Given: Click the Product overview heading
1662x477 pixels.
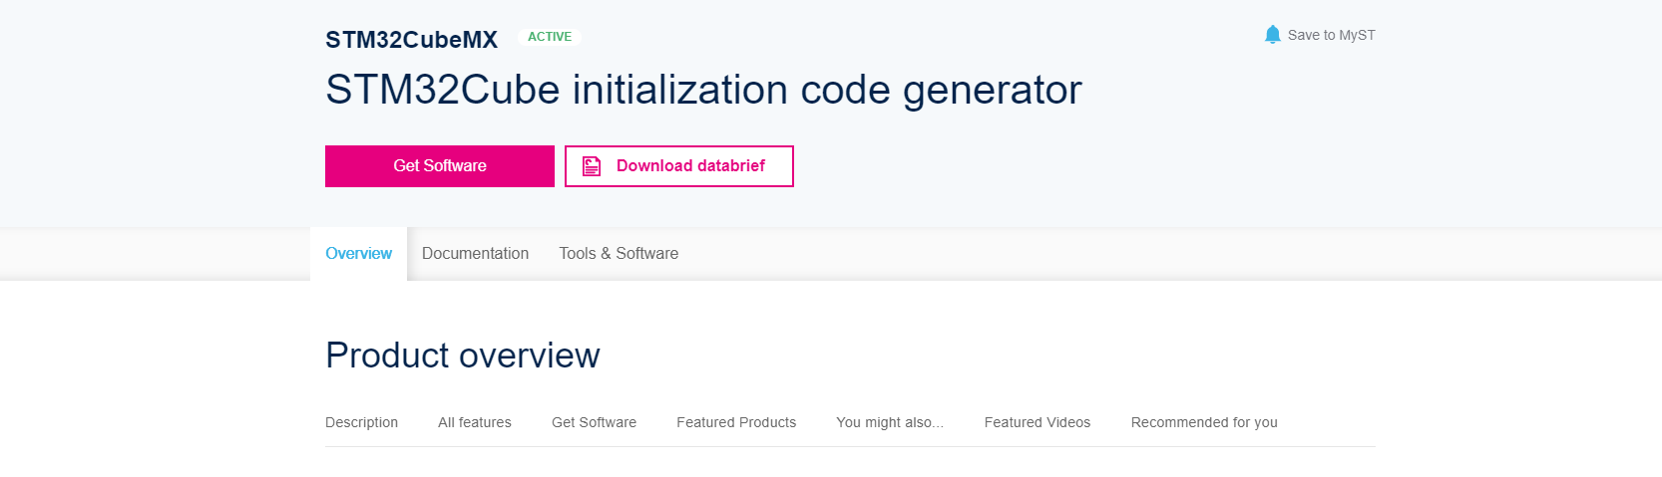Looking at the screenshot, I should coord(463,356).
